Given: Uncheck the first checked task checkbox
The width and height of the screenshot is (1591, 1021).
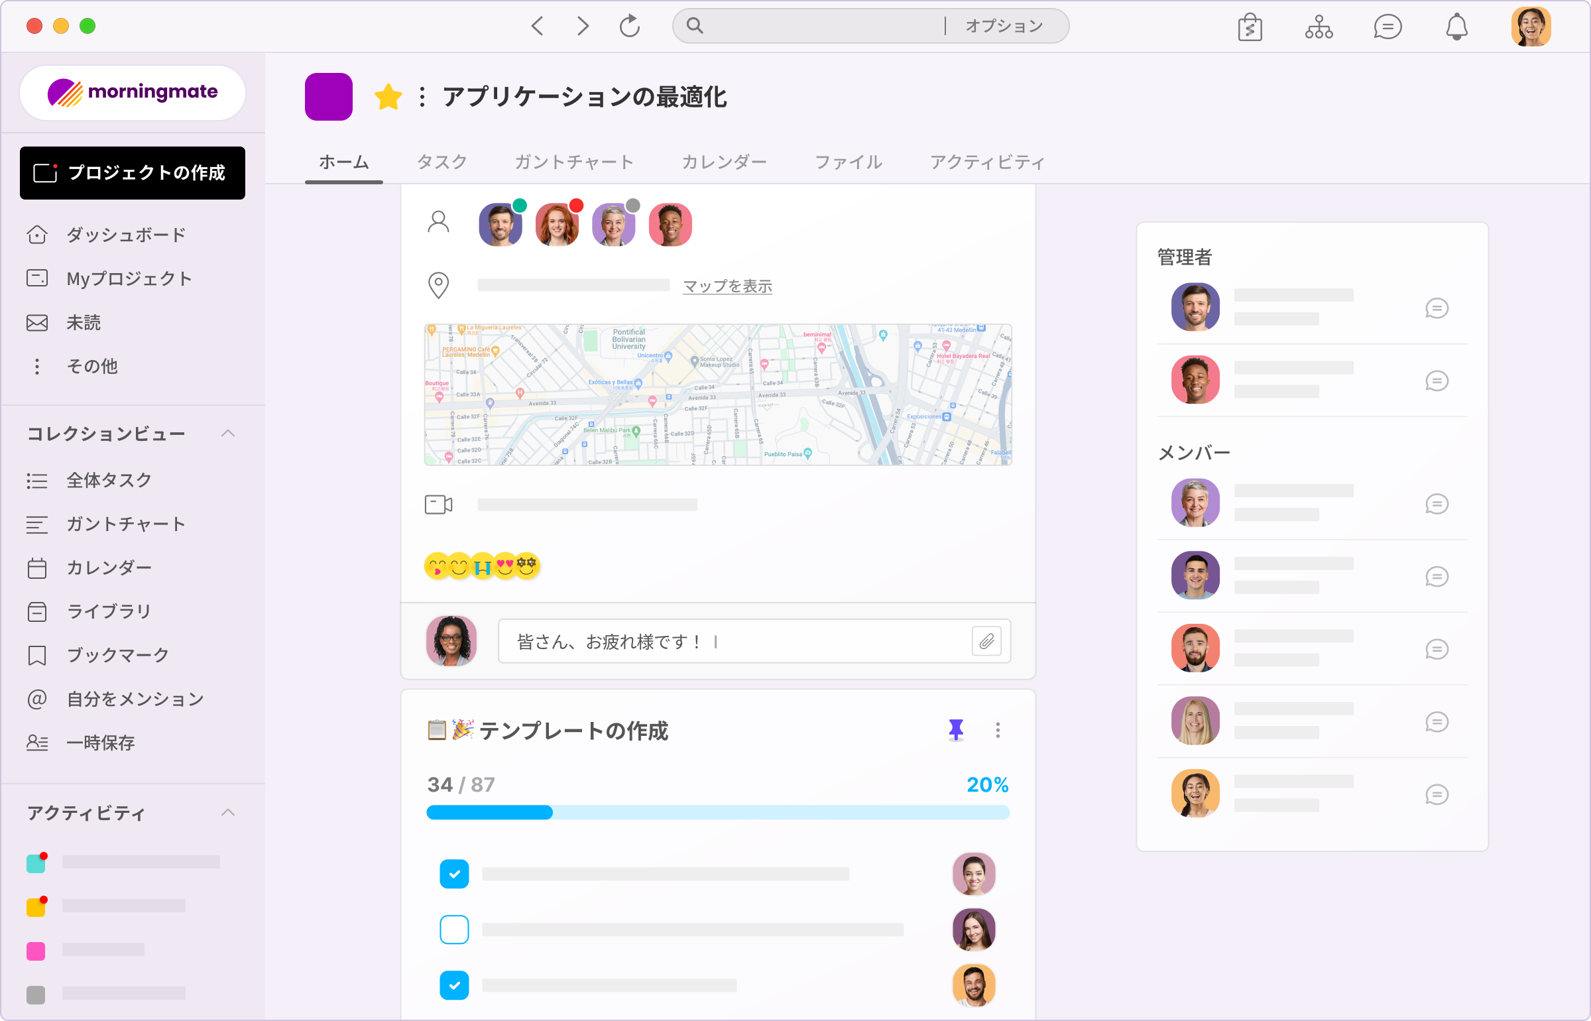Looking at the screenshot, I should [454, 874].
